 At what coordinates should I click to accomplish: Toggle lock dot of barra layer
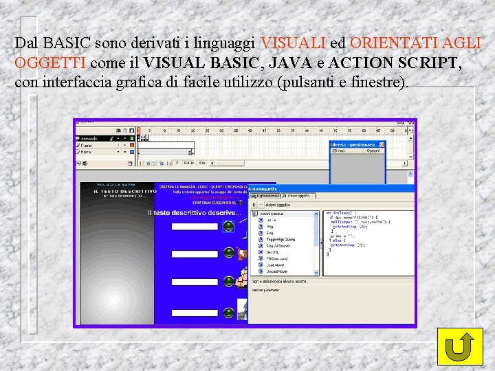(125, 152)
